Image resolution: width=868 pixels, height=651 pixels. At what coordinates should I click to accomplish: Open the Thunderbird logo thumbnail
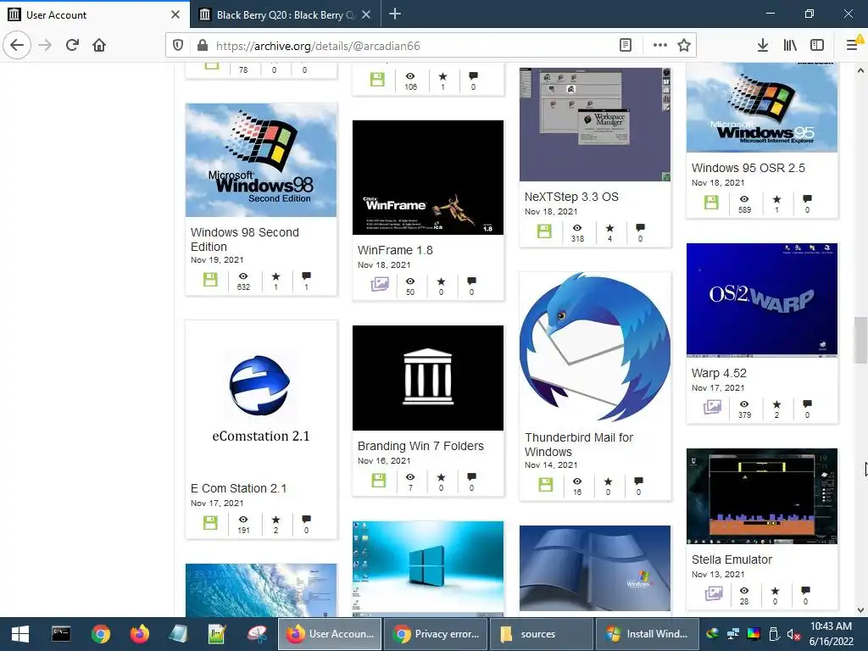(595, 348)
